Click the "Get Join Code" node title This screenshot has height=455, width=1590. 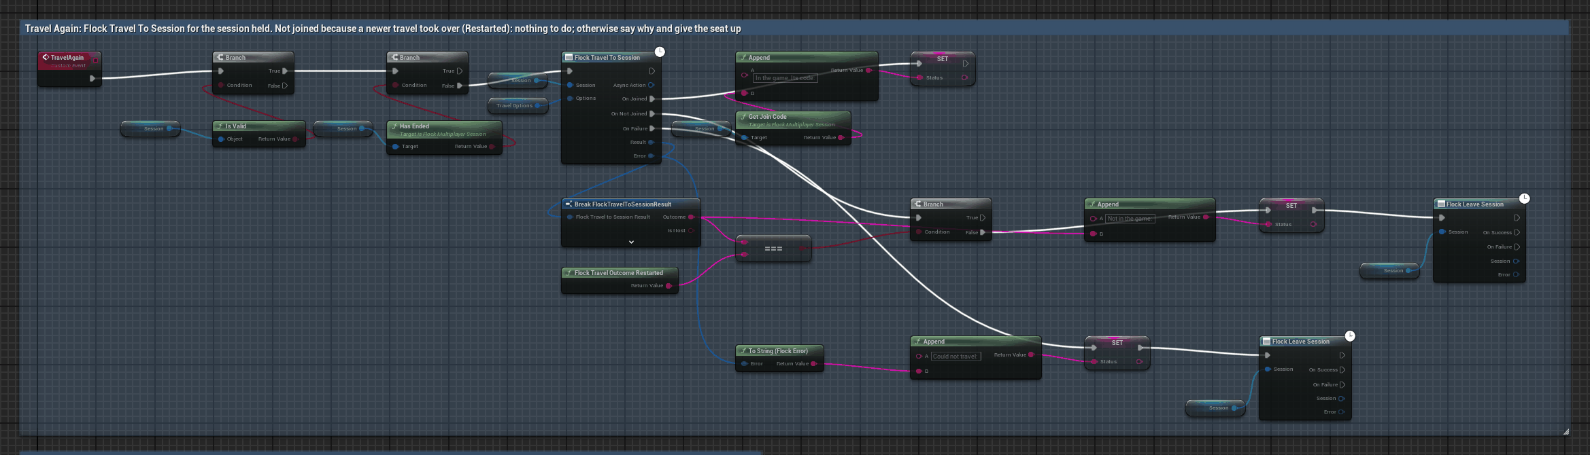pyautogui.click(x=767, y=117)
